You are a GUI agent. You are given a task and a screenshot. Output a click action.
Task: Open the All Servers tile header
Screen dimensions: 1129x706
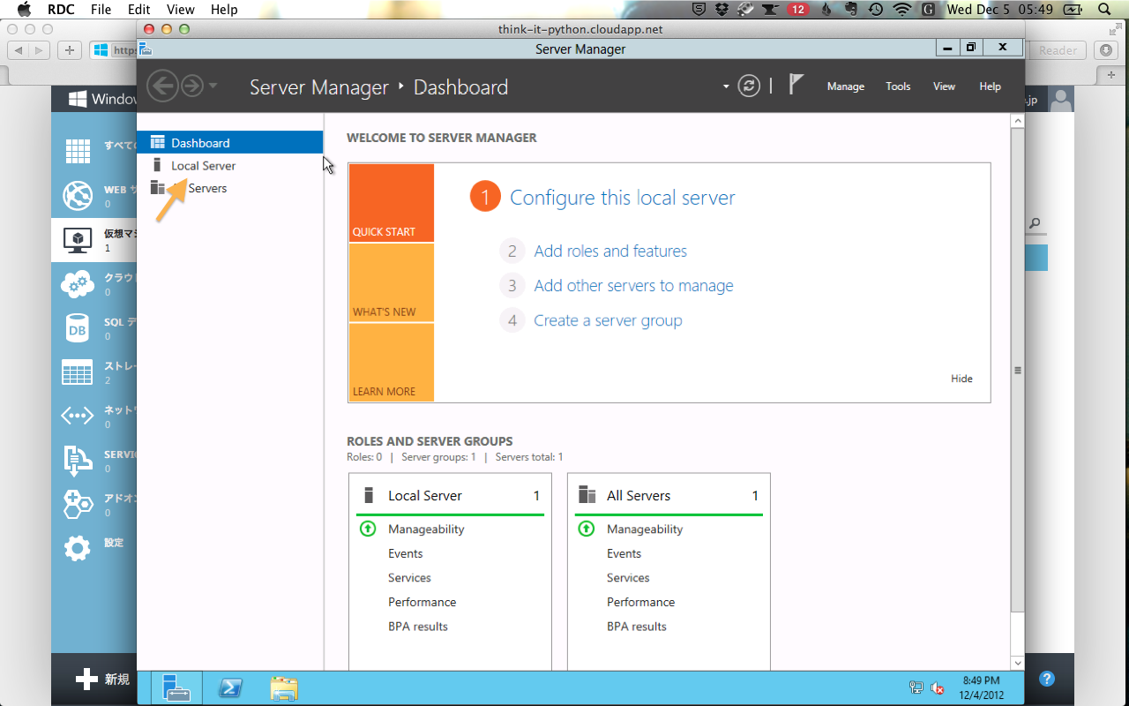tap(669, 496)
